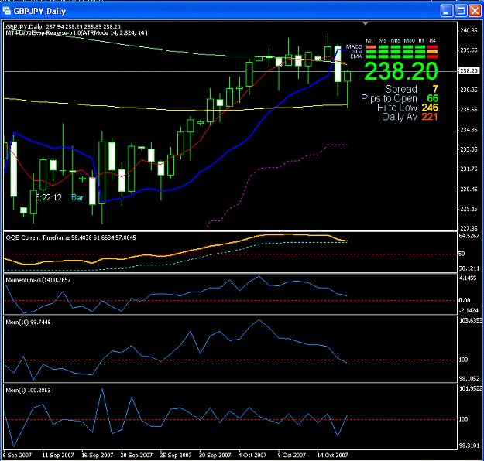Image resolution: width=484 pixels, height=461 pixels.
Task: Click the 238.20 current price axis tag
Action: (469, 71)
